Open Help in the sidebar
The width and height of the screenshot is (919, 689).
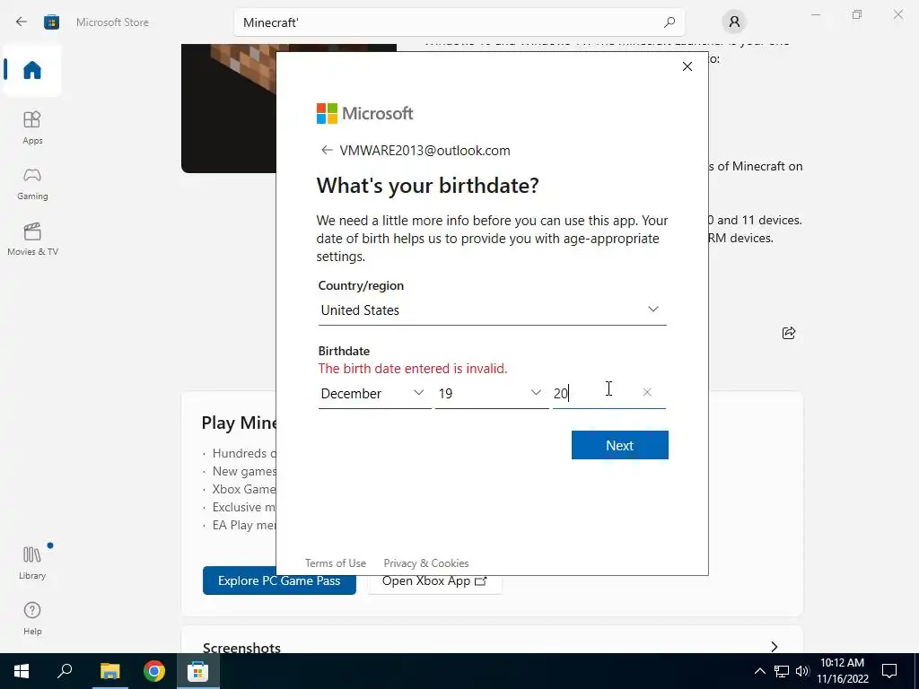[x=32, y=619]
